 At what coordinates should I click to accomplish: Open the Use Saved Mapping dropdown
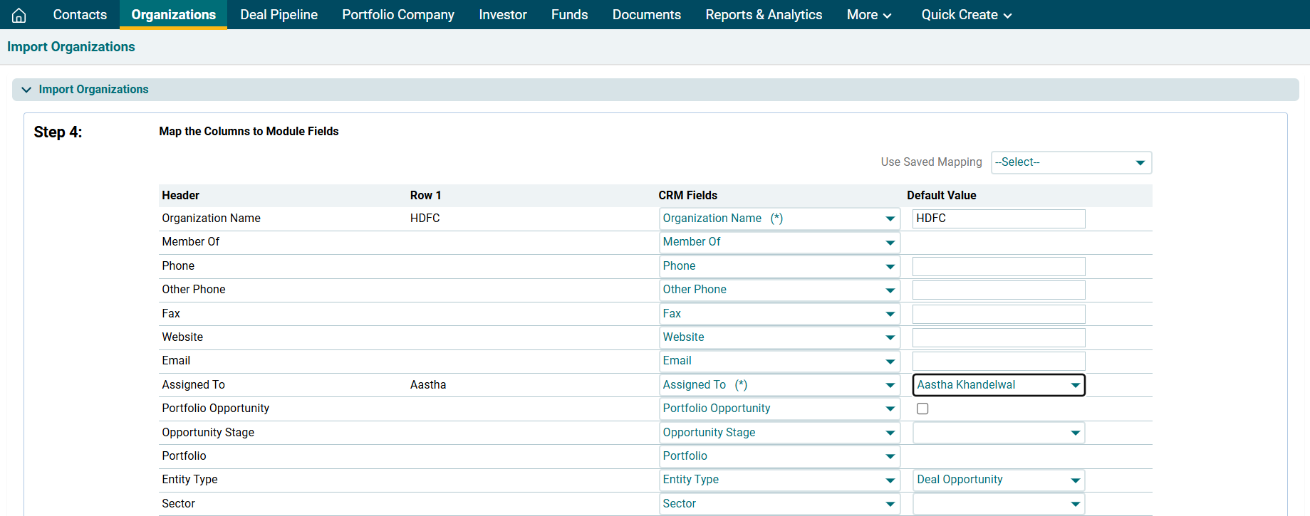click(1071, 162)
